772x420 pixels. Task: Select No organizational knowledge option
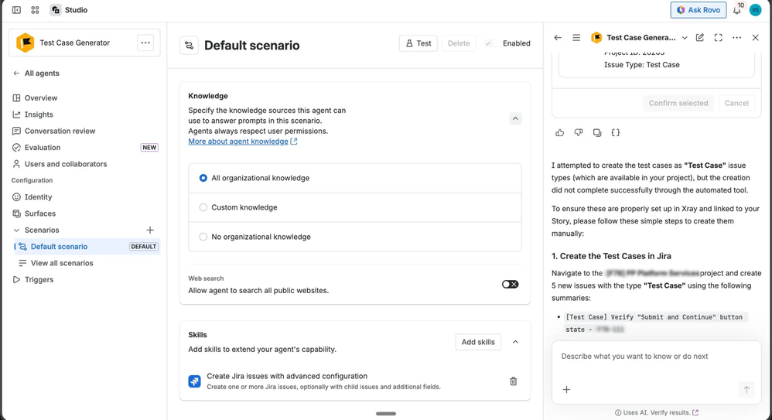coord(203,237)
